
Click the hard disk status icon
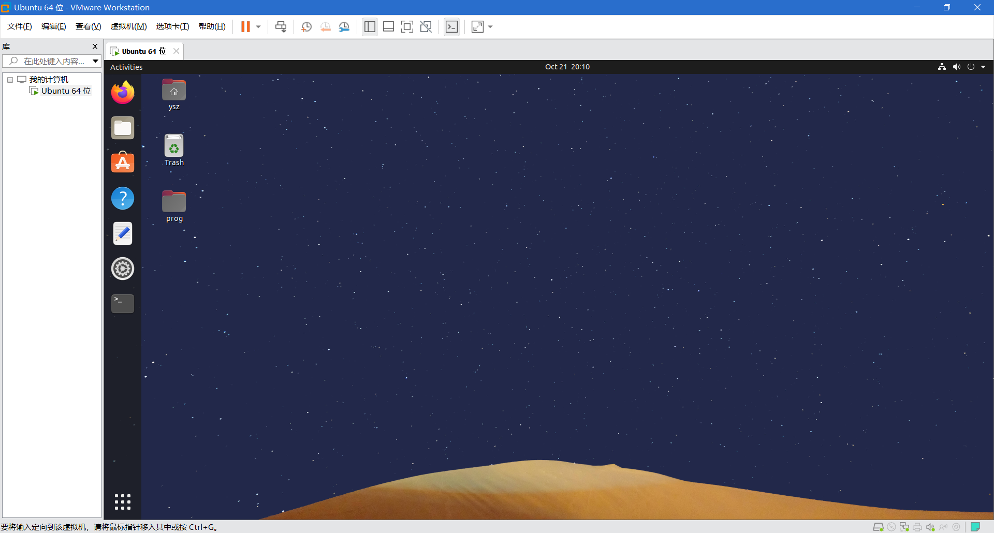[879, 527]
